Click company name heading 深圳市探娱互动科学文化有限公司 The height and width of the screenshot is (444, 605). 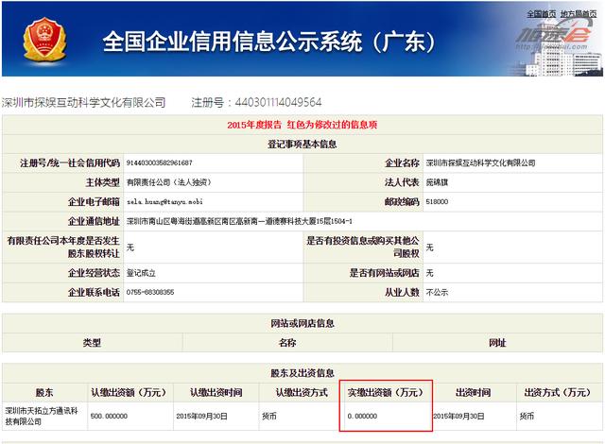(83, 102)
